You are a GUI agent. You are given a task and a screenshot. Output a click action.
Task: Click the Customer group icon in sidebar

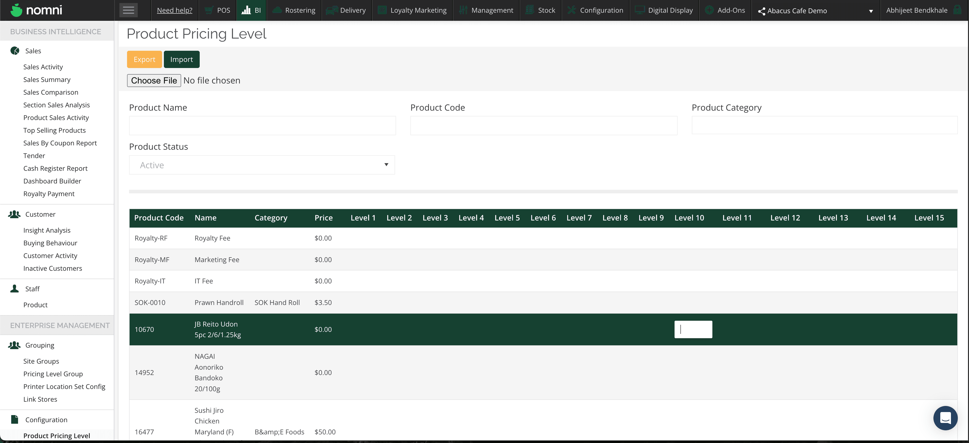click(x=14, y=214)
